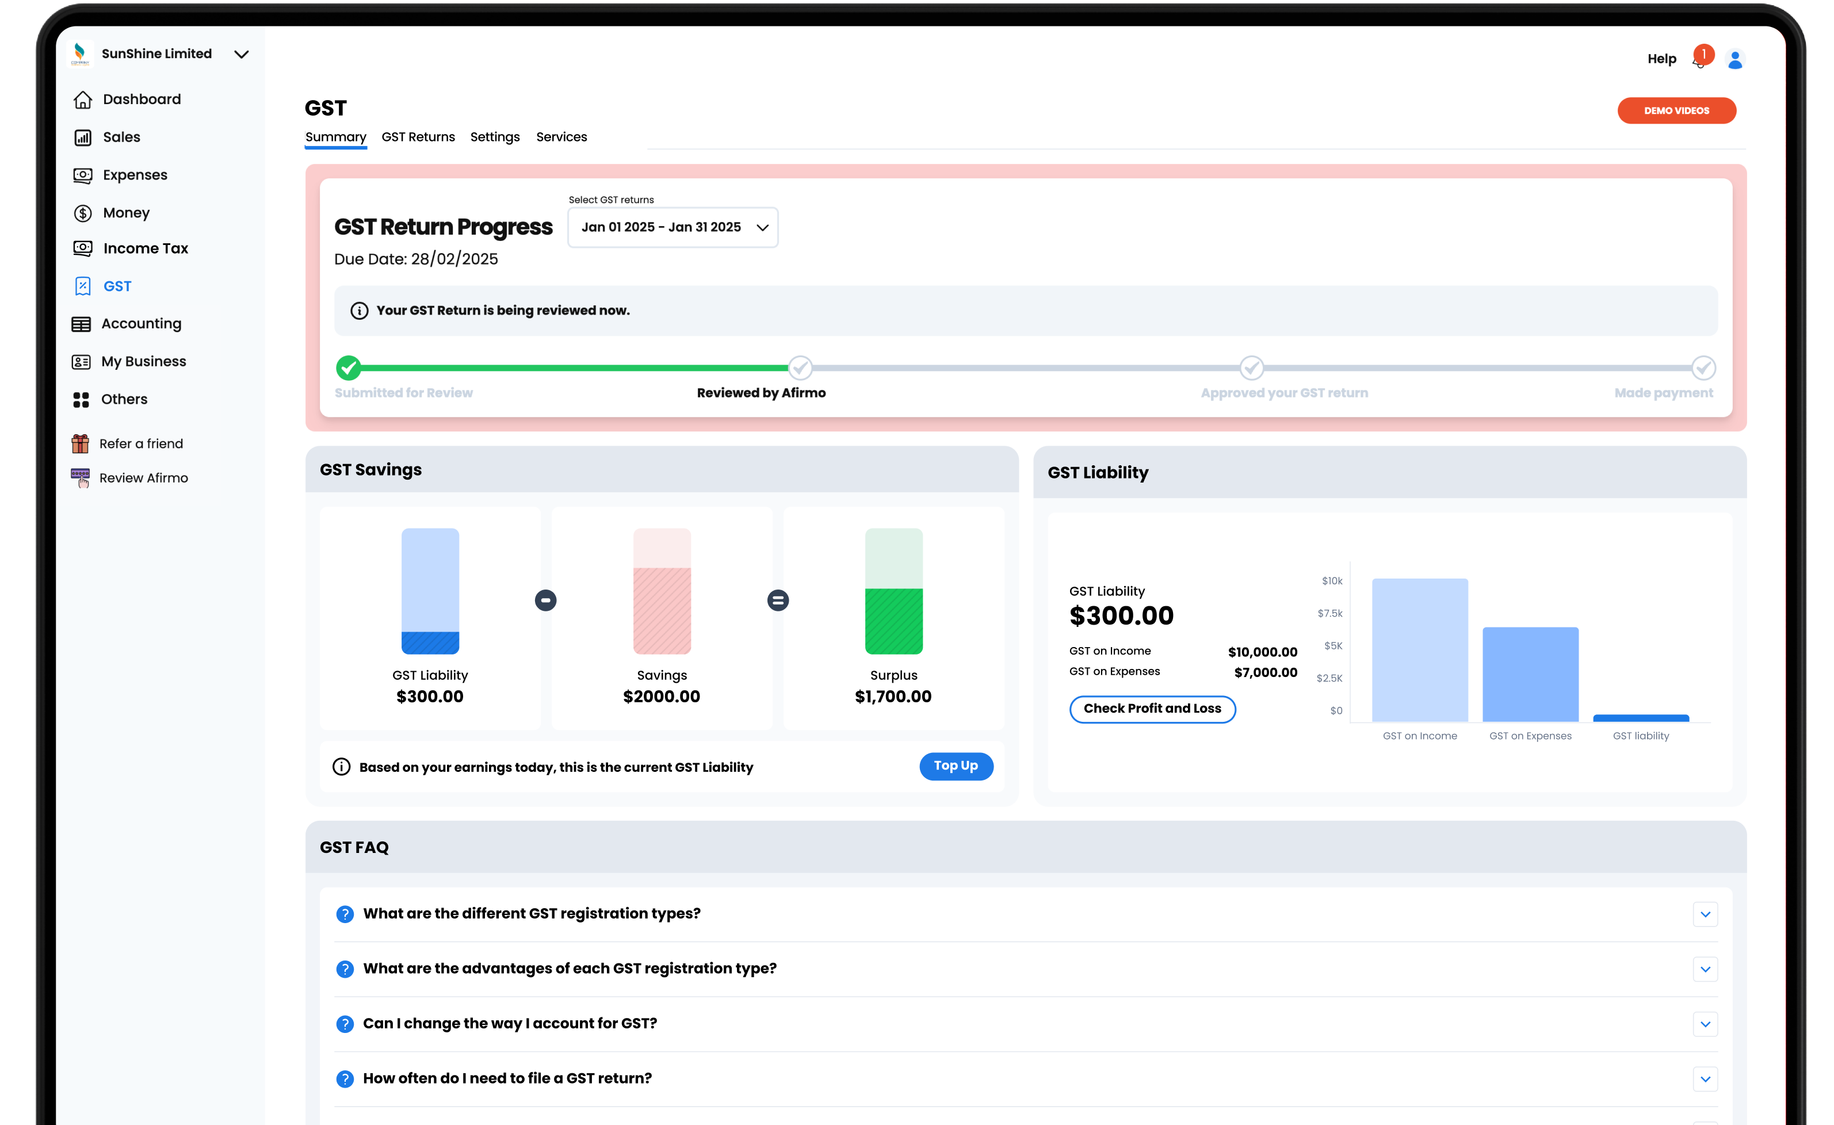Click the Review Afirmo link

(x=144, y=478)
